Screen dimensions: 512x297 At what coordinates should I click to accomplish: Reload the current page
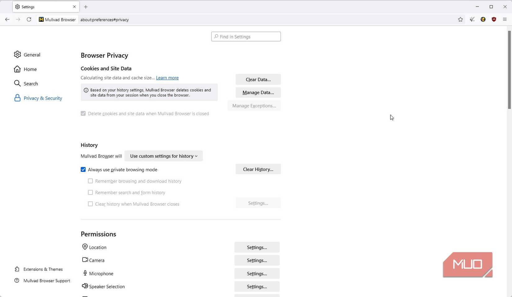click(x=29, y=20)
